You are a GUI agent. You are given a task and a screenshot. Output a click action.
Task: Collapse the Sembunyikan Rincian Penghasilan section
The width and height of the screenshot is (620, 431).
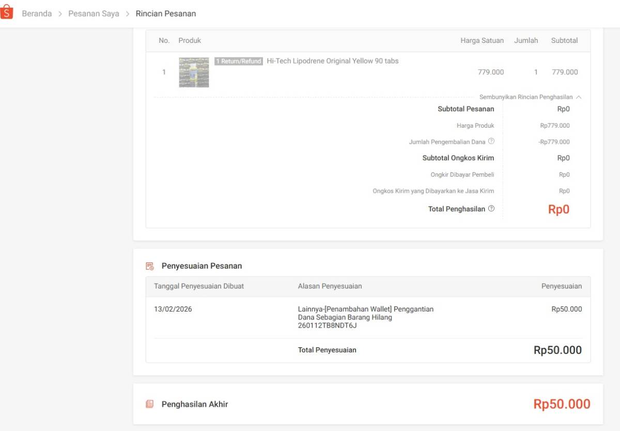[526, 97]
